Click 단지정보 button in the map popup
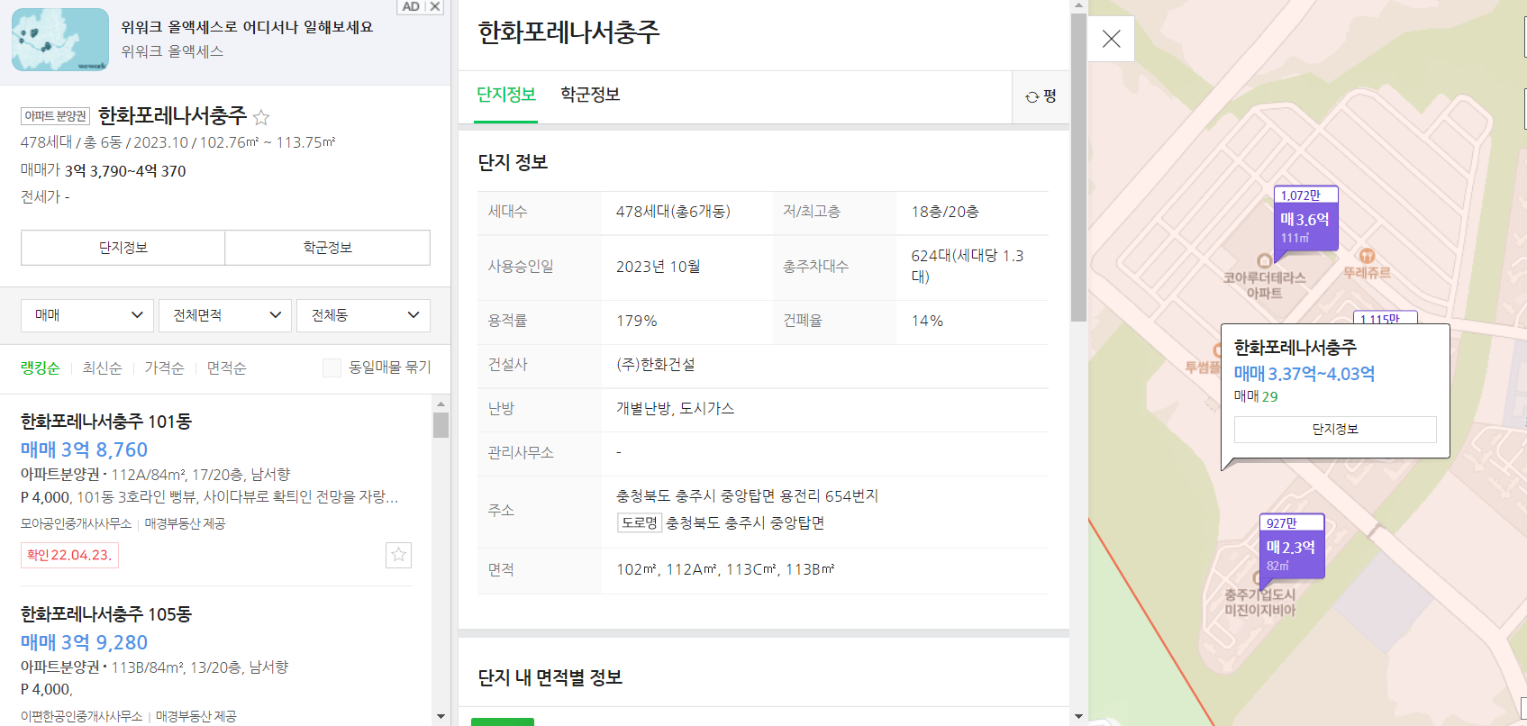Screen dimensions: 1527x726 pyautogui.click(x=1335, y=430)
